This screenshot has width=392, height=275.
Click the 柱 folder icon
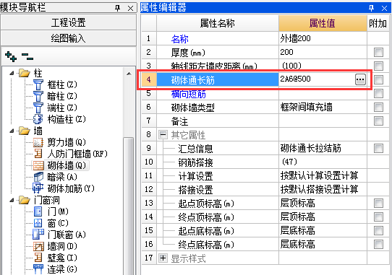click(25, 73)
